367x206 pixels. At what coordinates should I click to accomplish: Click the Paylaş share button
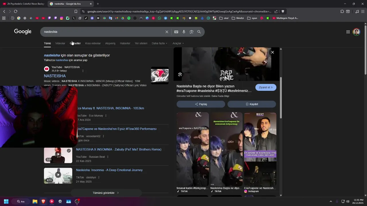201,104
